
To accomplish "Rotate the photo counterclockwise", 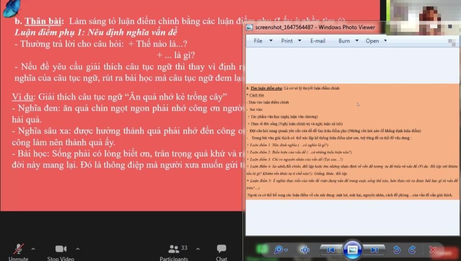I will [x=397, y=250].
